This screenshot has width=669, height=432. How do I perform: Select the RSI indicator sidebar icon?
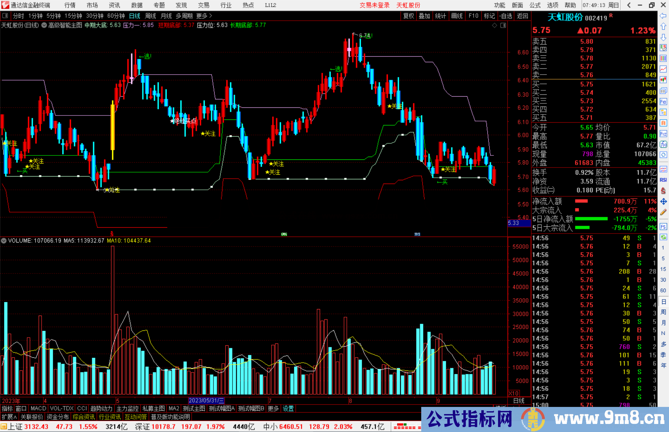[663, 180]
